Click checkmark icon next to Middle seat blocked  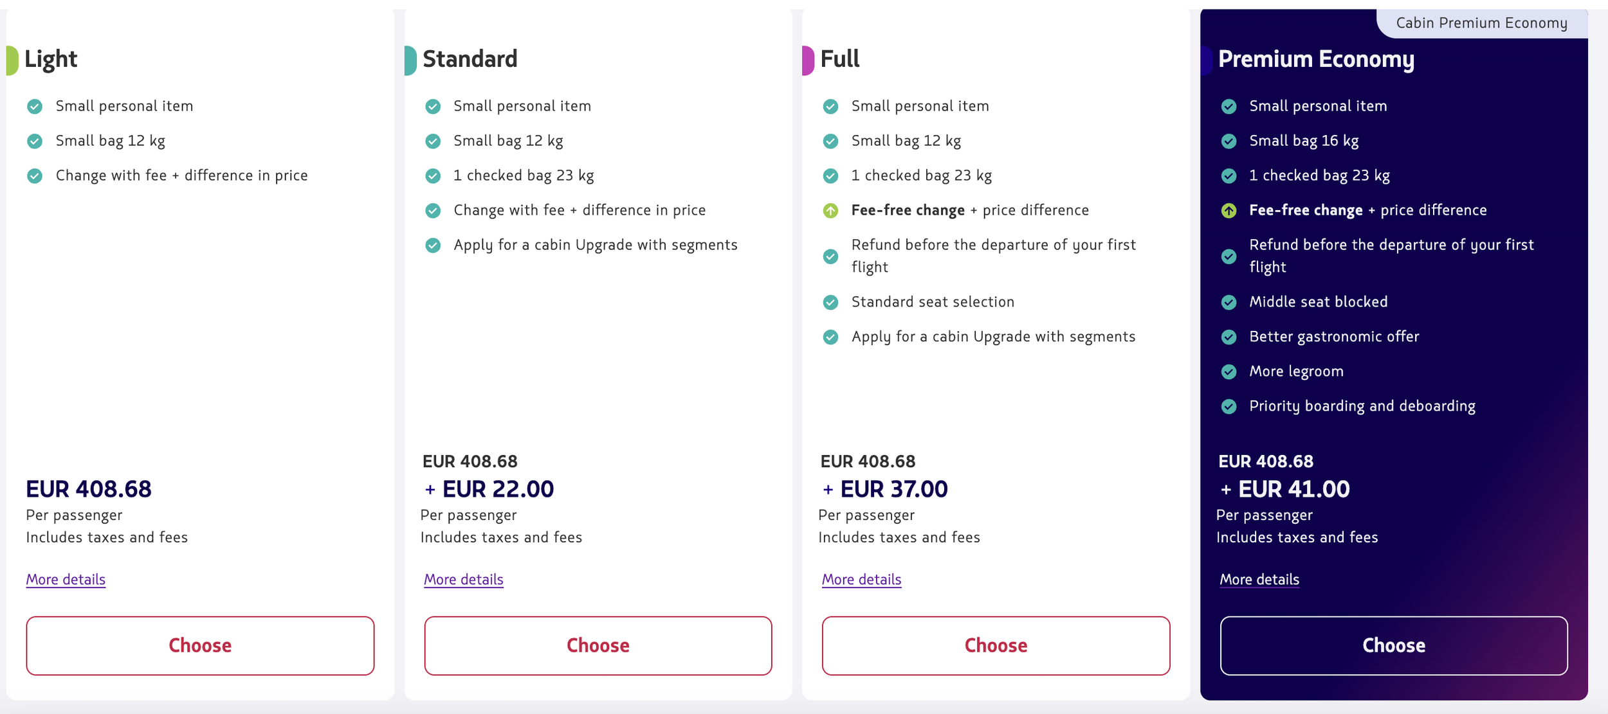click(1229, 302)
